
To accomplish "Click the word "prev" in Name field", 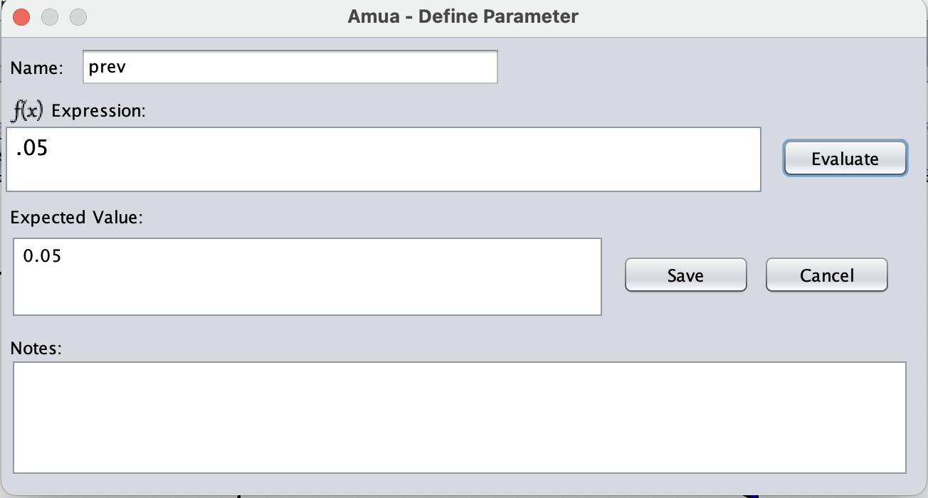I will [107, 68].
